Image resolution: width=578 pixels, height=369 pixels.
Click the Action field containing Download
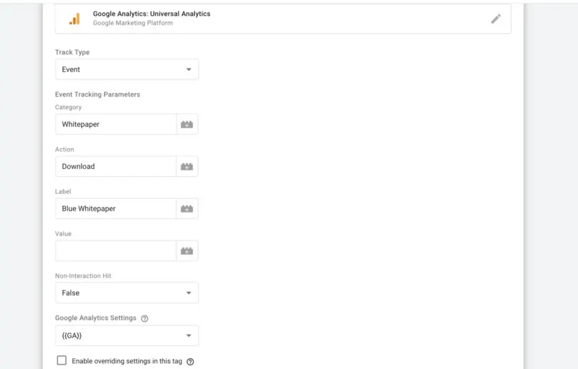[x=116, y=167]
